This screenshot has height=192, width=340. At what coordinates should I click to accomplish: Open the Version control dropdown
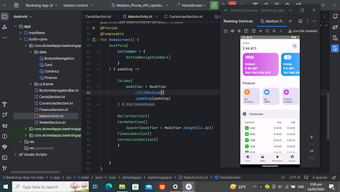[77, 5]
